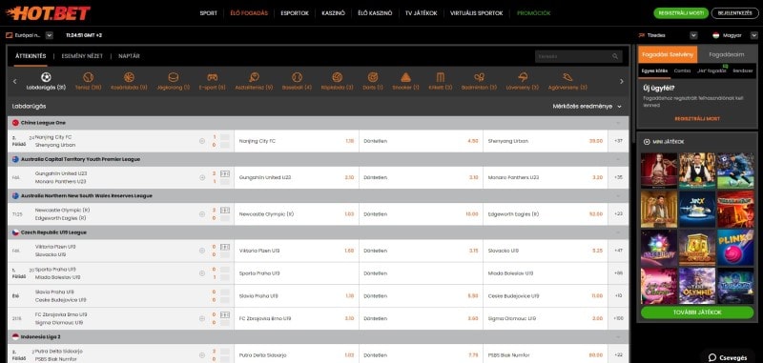The image size is (763, 363).
Task: Open the Fogadásaim tab
Action: pos(727,55)
